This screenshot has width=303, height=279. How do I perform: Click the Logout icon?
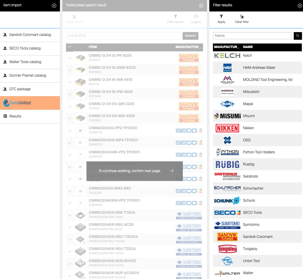click(196, 17)
